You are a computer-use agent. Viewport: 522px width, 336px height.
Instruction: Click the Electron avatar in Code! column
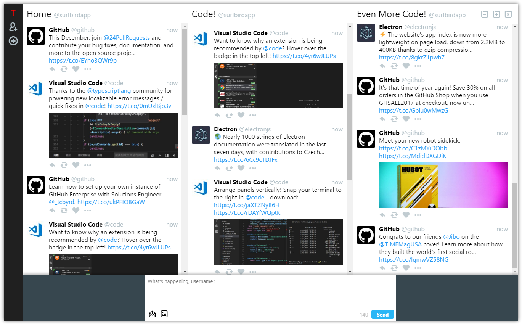click(x=201, y=135)
